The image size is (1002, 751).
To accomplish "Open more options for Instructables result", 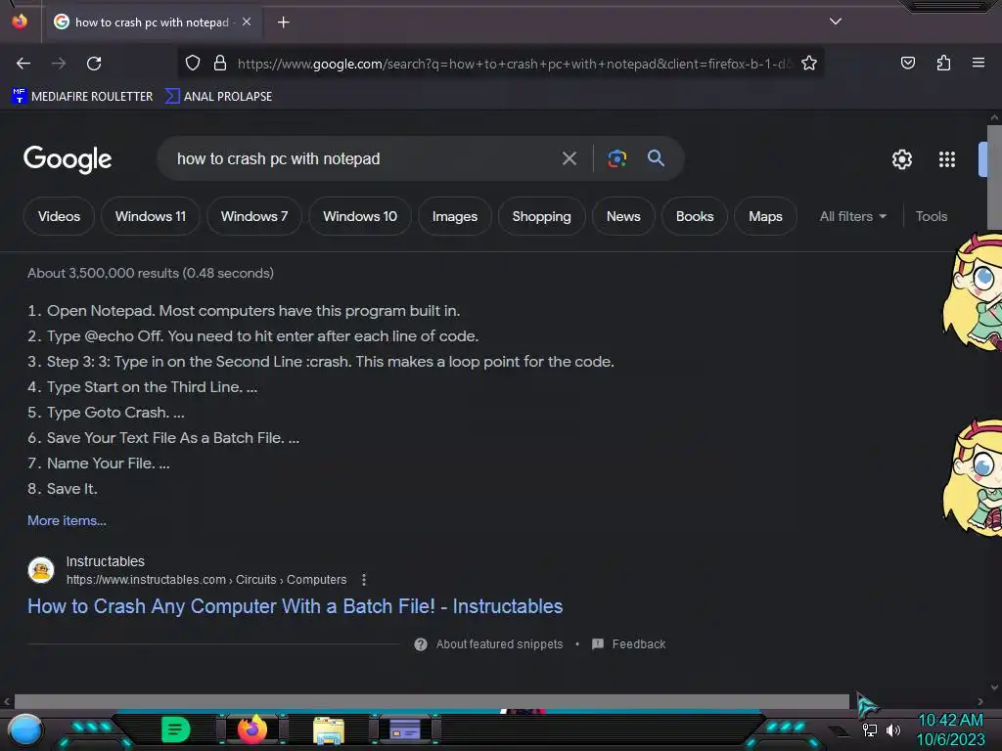I will [364, 580].
